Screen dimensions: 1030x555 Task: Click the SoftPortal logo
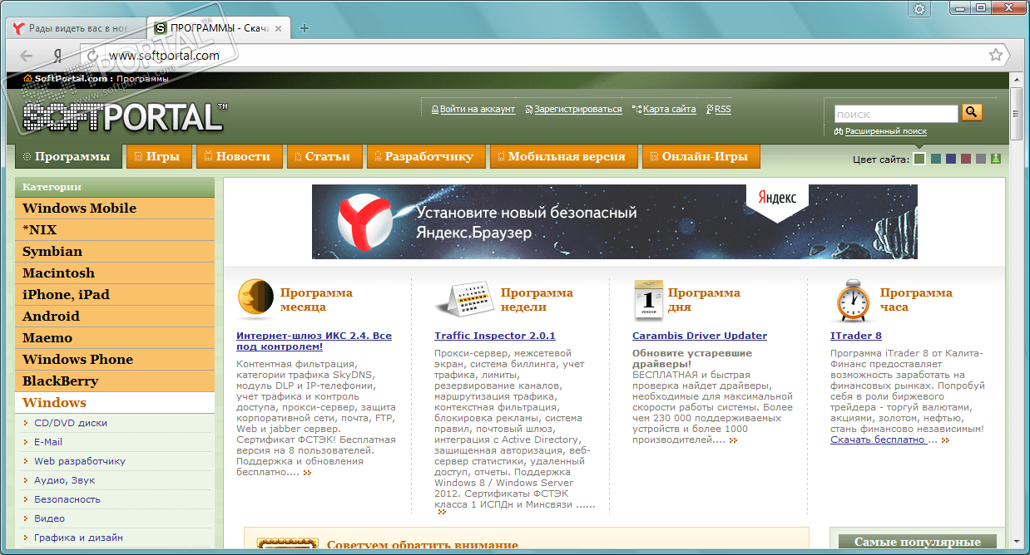(126, 116)
